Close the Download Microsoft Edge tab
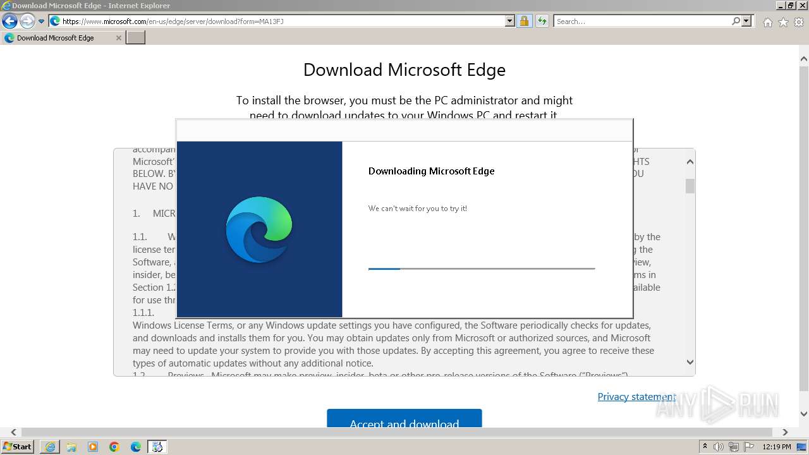Screen dimensions: 809x455 pyautogui.click(x=118, y=38)
